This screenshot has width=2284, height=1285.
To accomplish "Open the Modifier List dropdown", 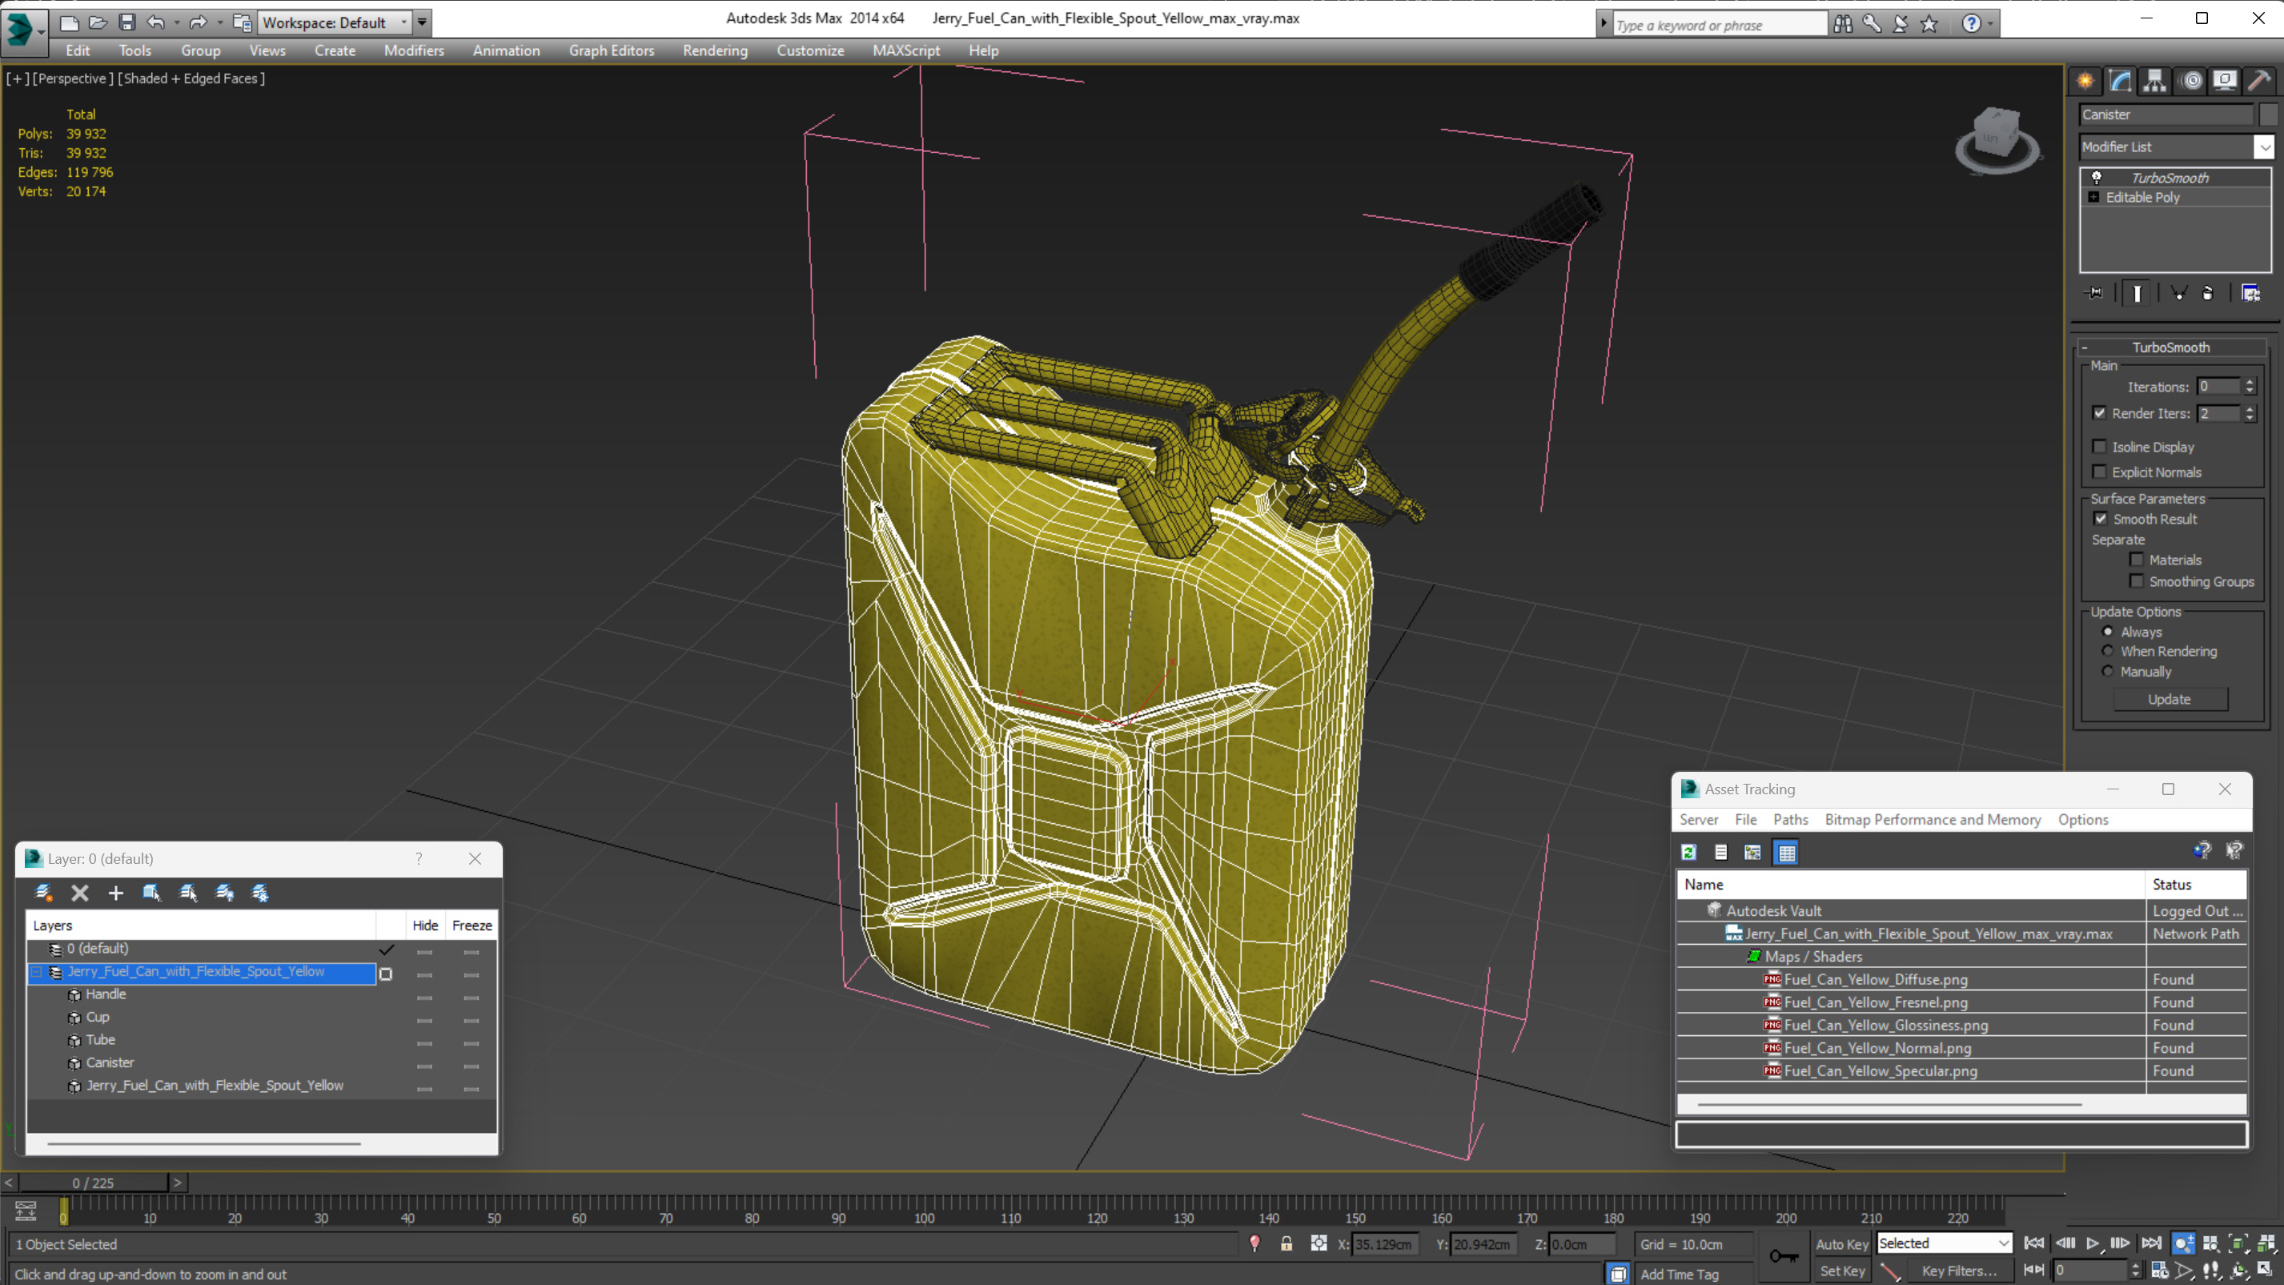I will coord(2264,147).
